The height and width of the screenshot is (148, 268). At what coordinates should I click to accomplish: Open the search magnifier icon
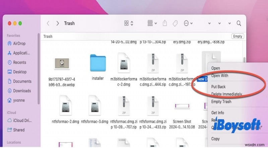click(239, 23)
